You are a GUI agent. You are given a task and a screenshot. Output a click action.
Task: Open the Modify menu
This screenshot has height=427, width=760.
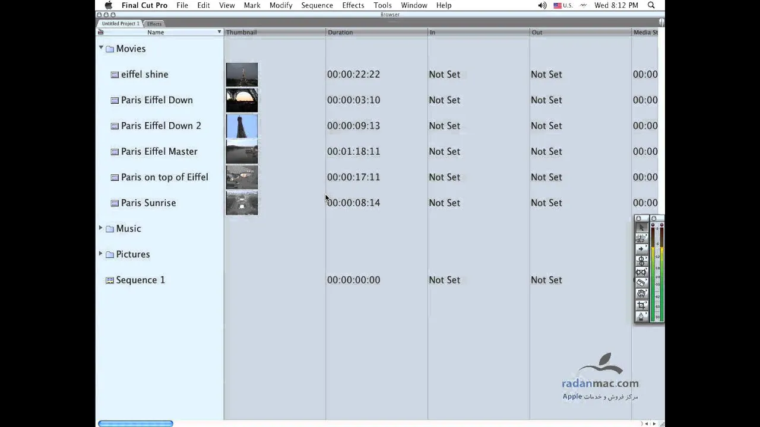[281, 5]
